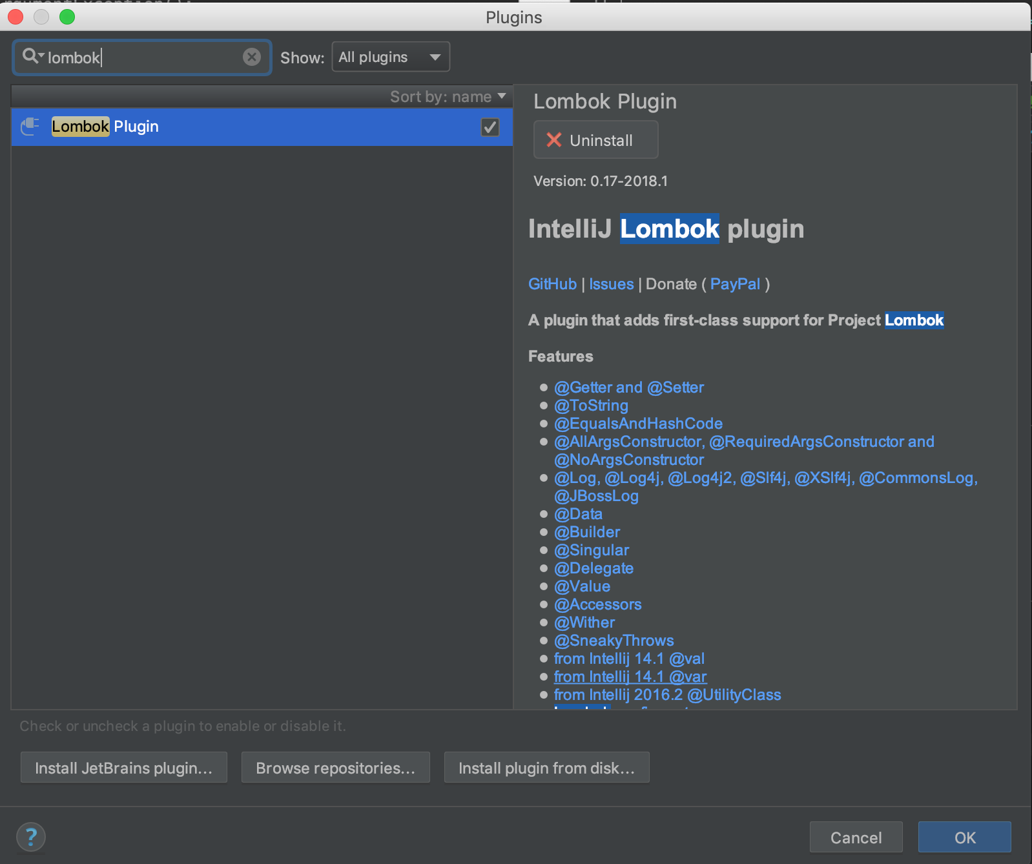Open the @Accessors link
The width and height of the screenshot is (1032, 864).
598,604
